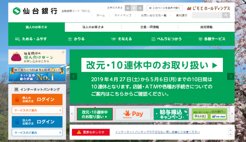The height and width of the screenshot is (142, 246).
Task: Click inside the site search field
Action: point(207,15)
